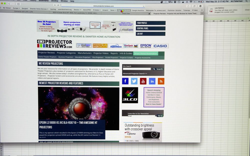Open the new tab plus button

pyautogui.click(x=202, y=14)
